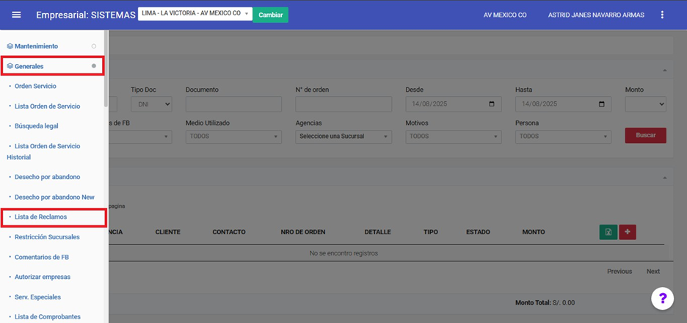This screenshot has width=687, height=323.
Task: Toggle the Mantenimiento menu circle indicator
Action: [93, 46]
